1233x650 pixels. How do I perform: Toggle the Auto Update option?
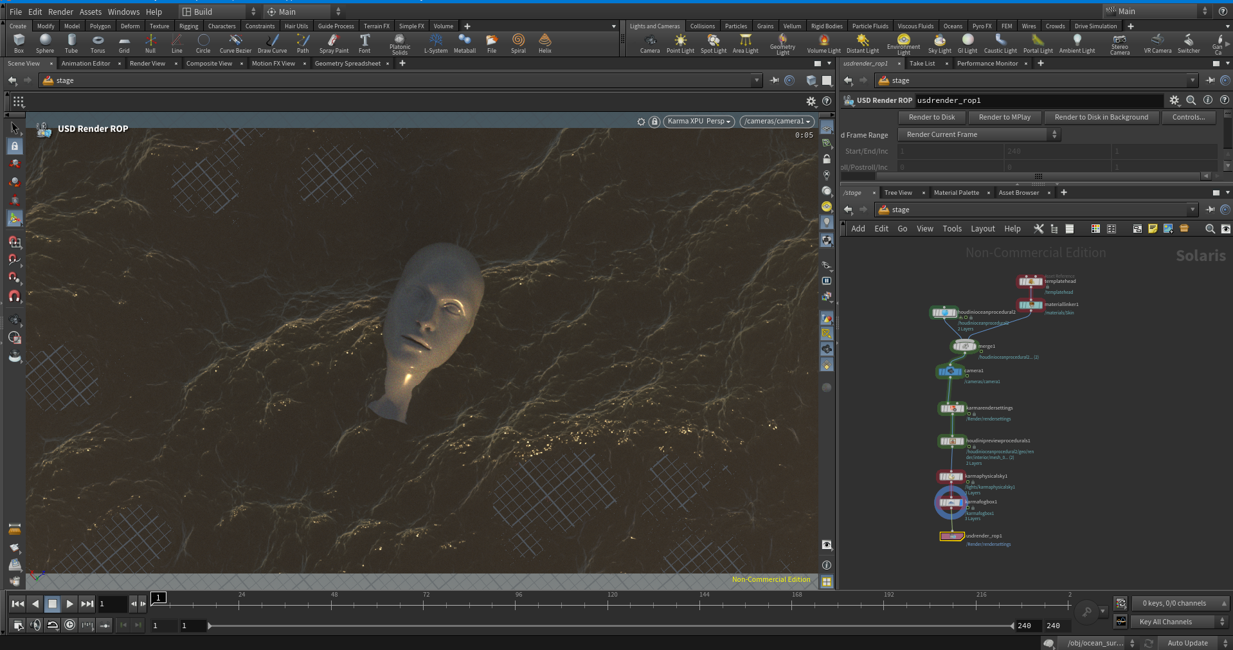(1187, 643)
